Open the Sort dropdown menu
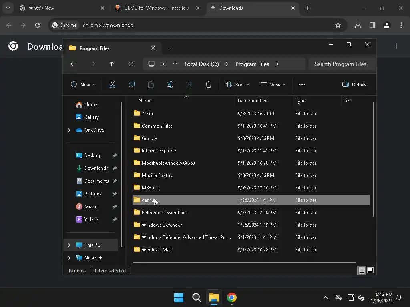410x307 pixels. pos(237,85)
